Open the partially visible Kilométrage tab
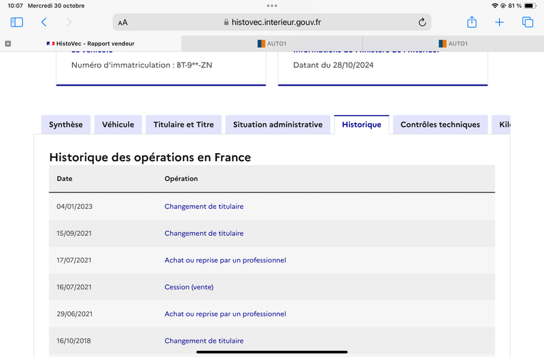The height and width of the screenshot is (357, 544). 501,124
